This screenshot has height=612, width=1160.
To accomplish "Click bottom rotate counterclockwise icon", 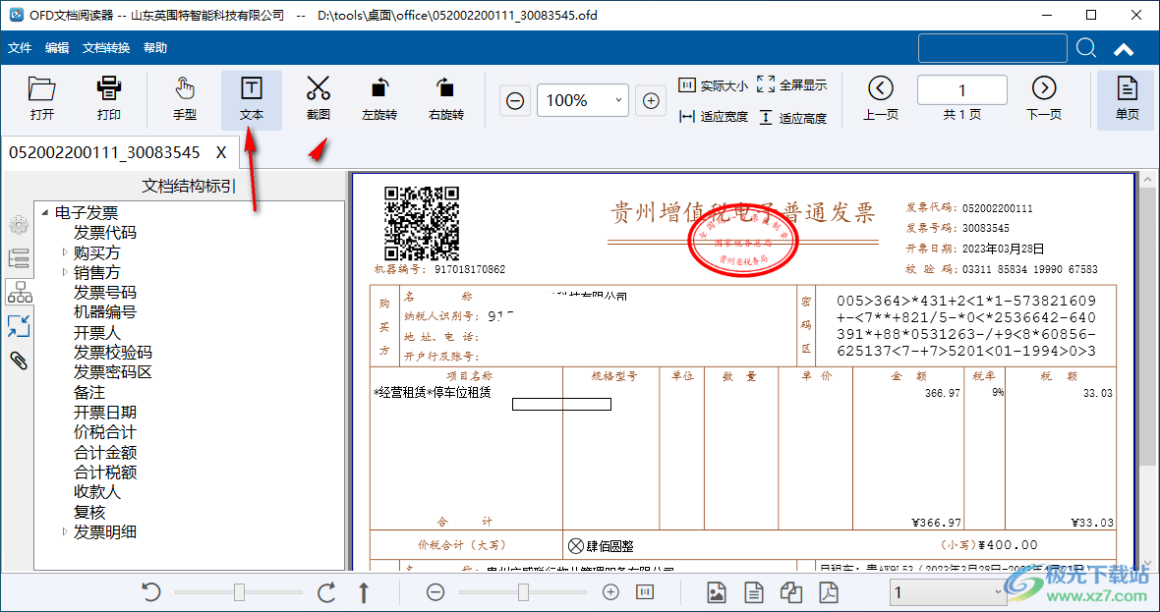I will coord(151,592).
